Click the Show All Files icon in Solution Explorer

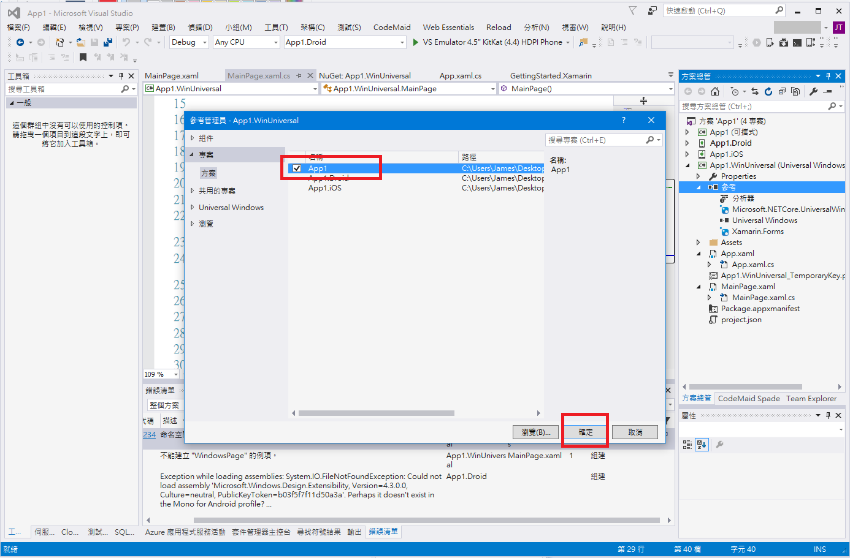click(x=795, y=91)
